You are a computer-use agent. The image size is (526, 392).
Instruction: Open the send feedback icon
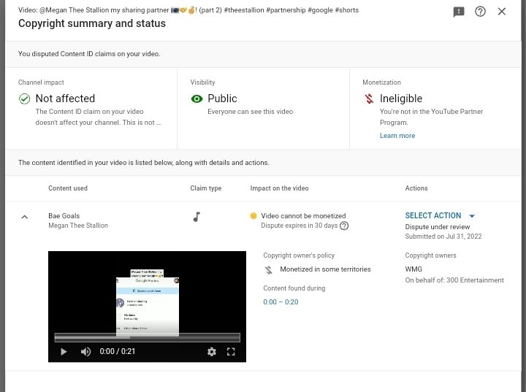(x=459, y=12)
